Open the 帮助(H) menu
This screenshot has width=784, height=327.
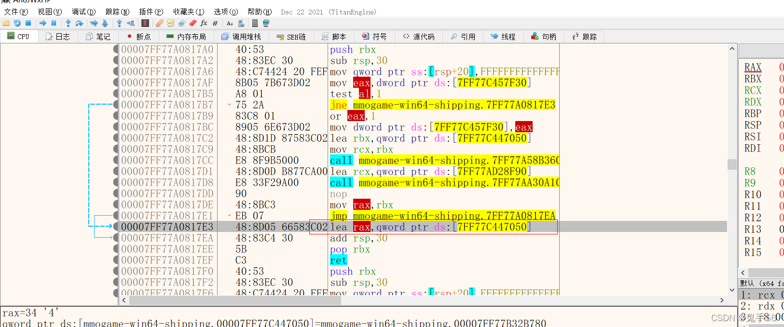tap(260, 12)
